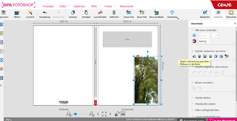The width and height of the screenshot is (237, 121).
Task: Toggle the page overview button under Vorderseite
Action: (123, 114)
